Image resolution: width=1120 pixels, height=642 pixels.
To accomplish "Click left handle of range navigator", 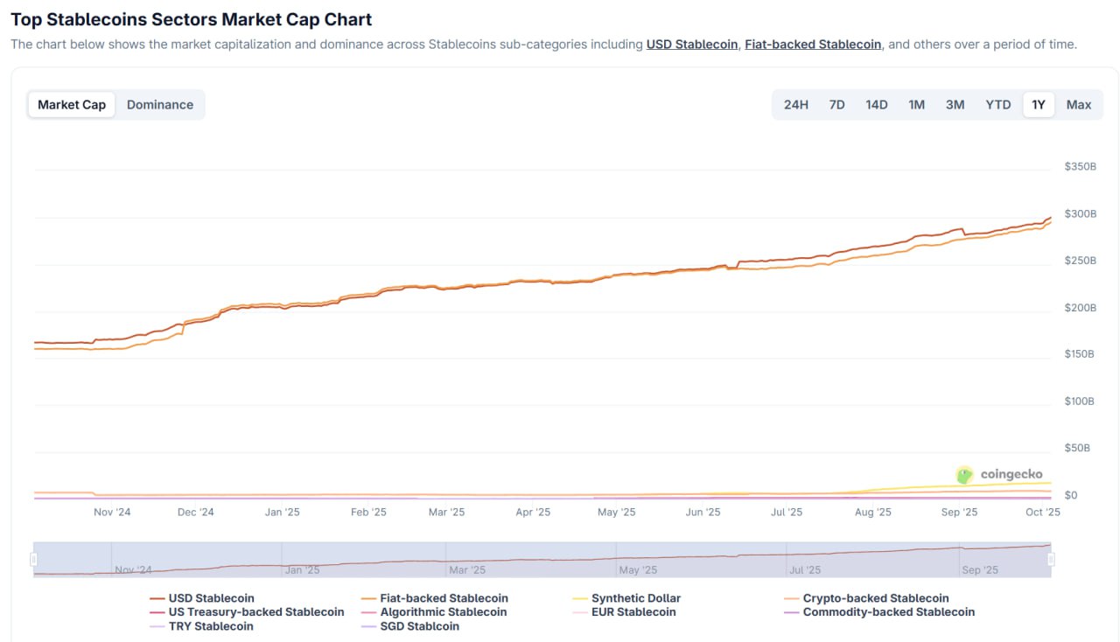I will point(34,560).
